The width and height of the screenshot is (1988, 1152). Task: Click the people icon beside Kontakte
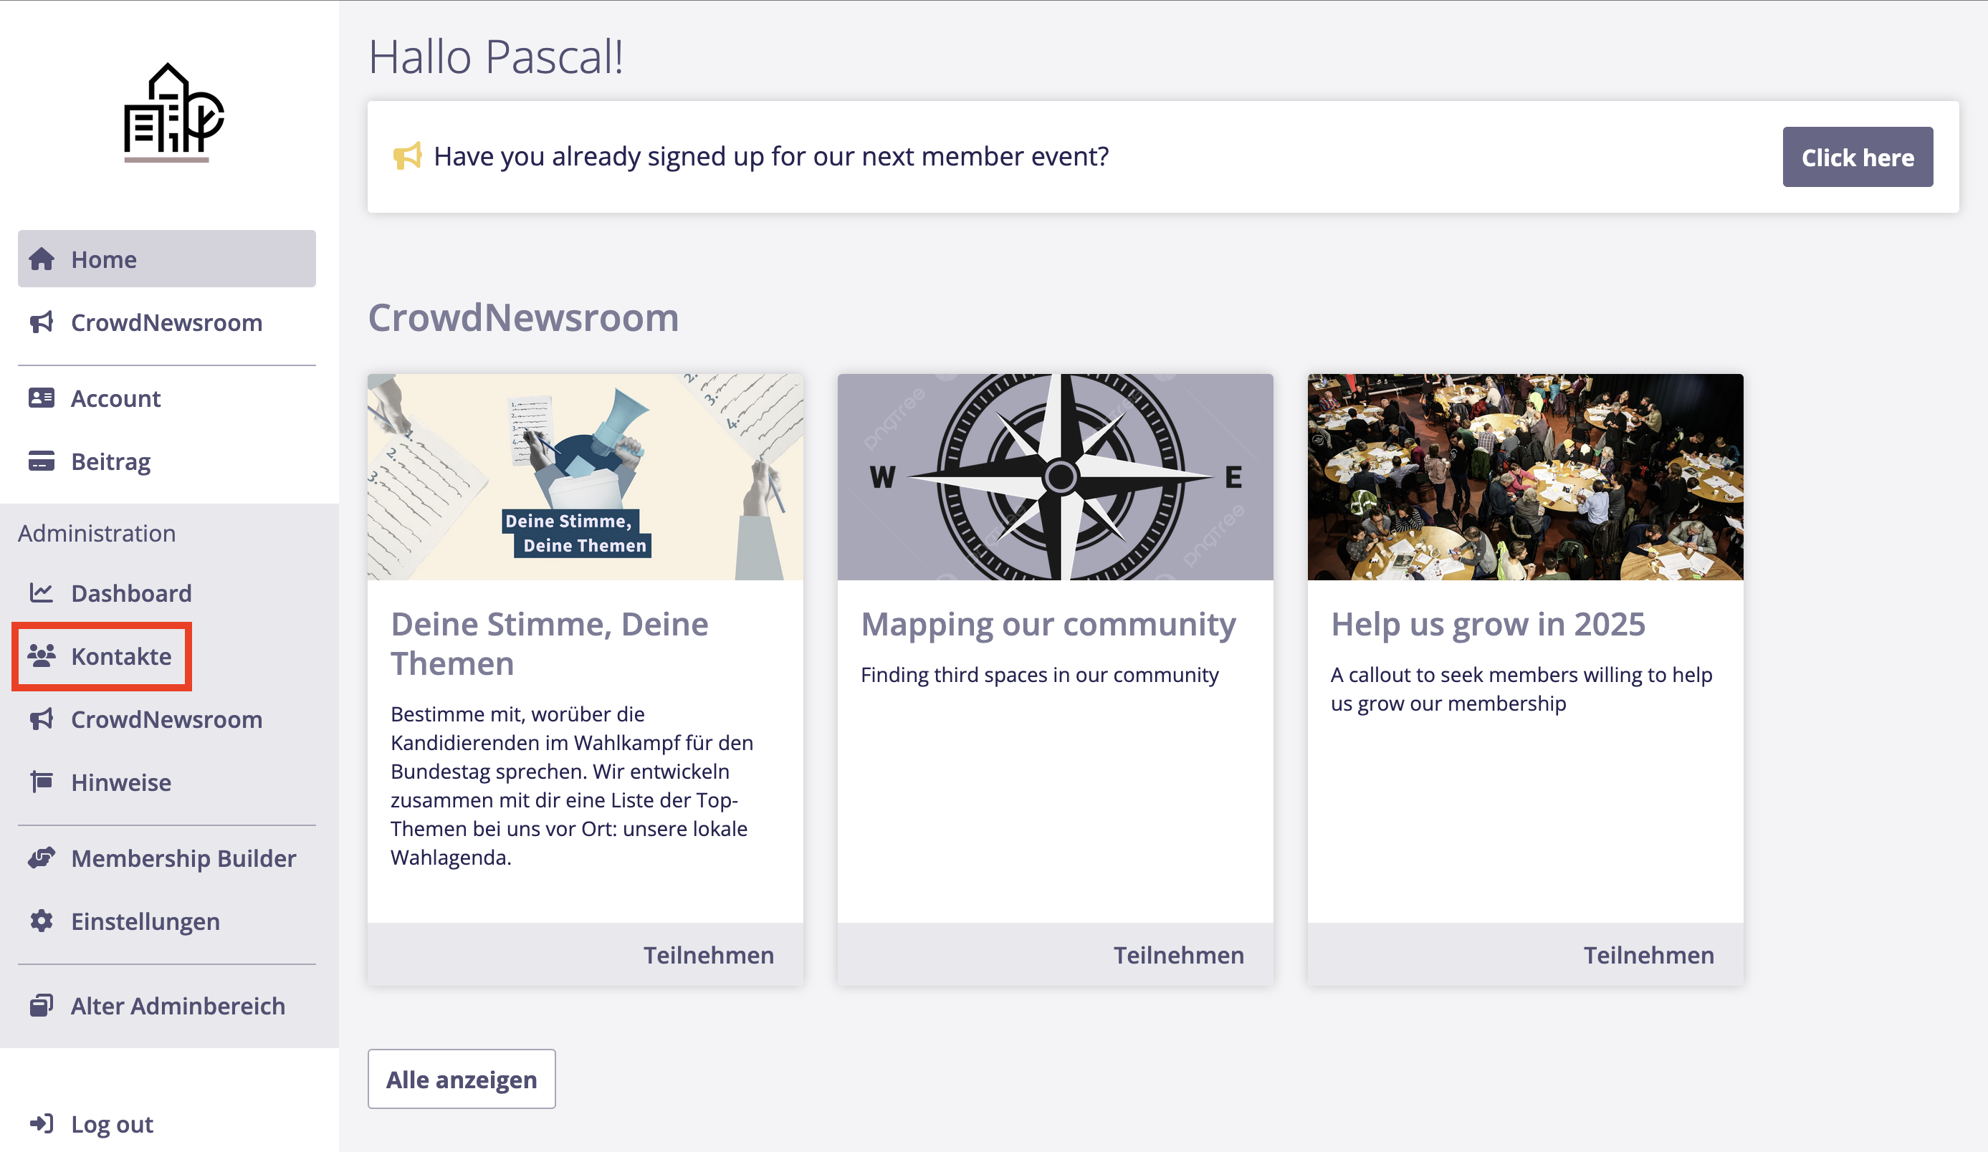tap(42, 656)
